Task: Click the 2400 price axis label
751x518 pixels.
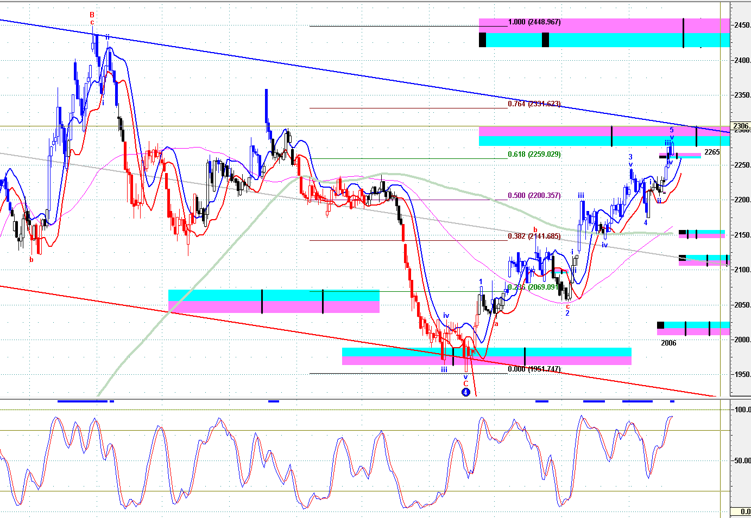Action: pos(742,60)
